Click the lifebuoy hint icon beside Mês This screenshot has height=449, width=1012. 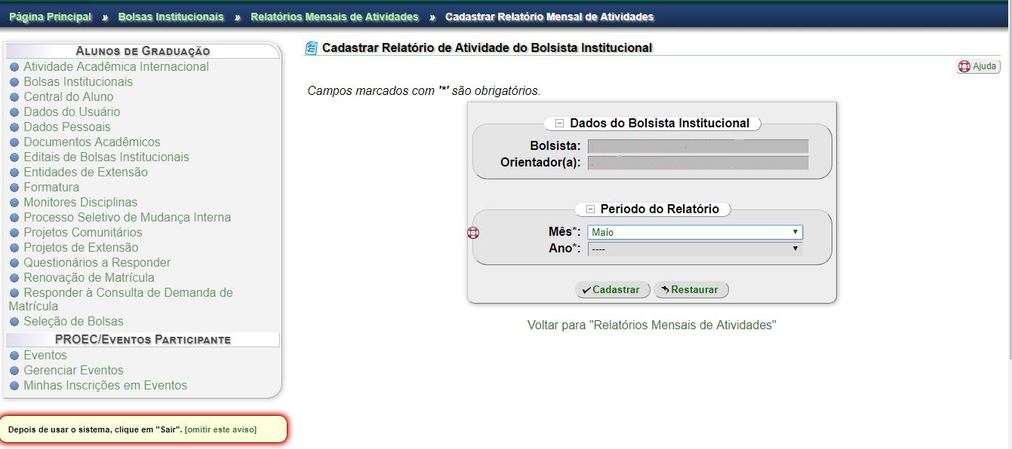point(473,233)
